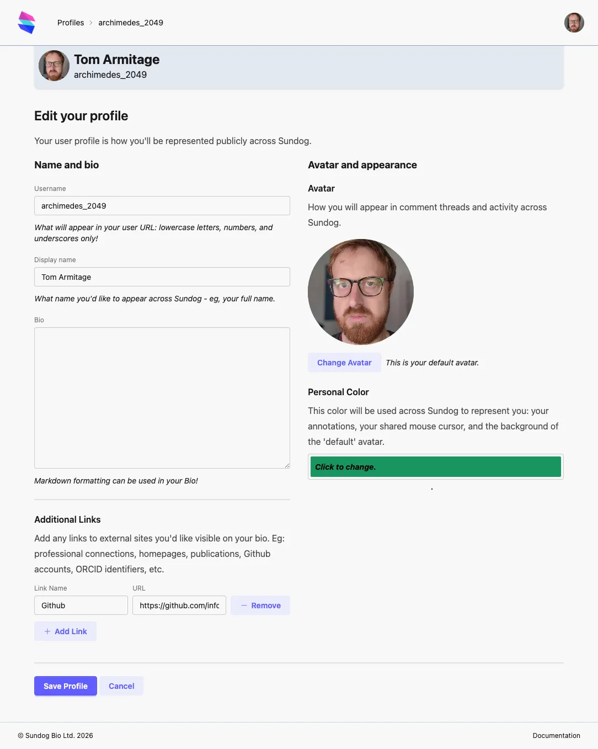Viewport: 598px width, 749px height.
Task: Click the breadcrumb chevron after Profiles
Action: coord(90,23)
